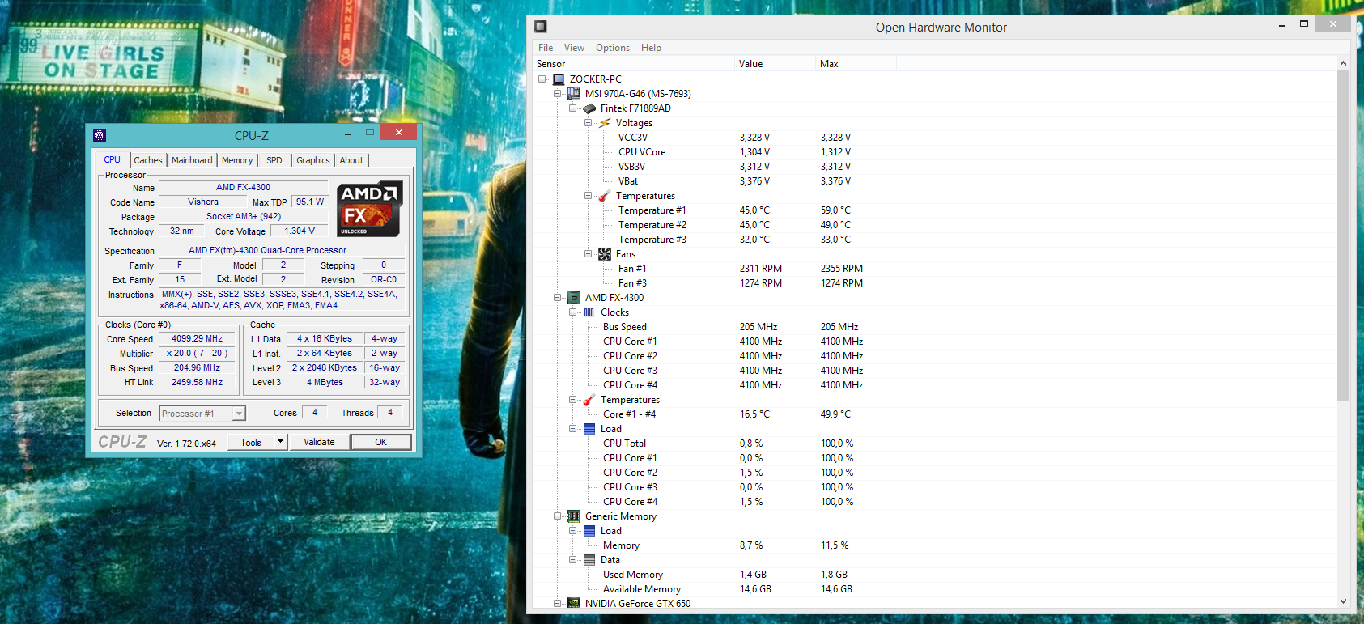
Task: Click the Max column header
Action: point(856,64)
